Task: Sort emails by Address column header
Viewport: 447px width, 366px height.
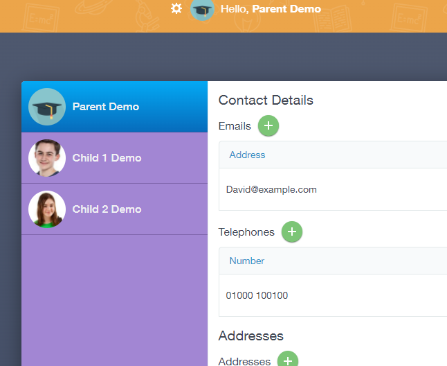Action: pyautogui.click(x=247, y=155)
